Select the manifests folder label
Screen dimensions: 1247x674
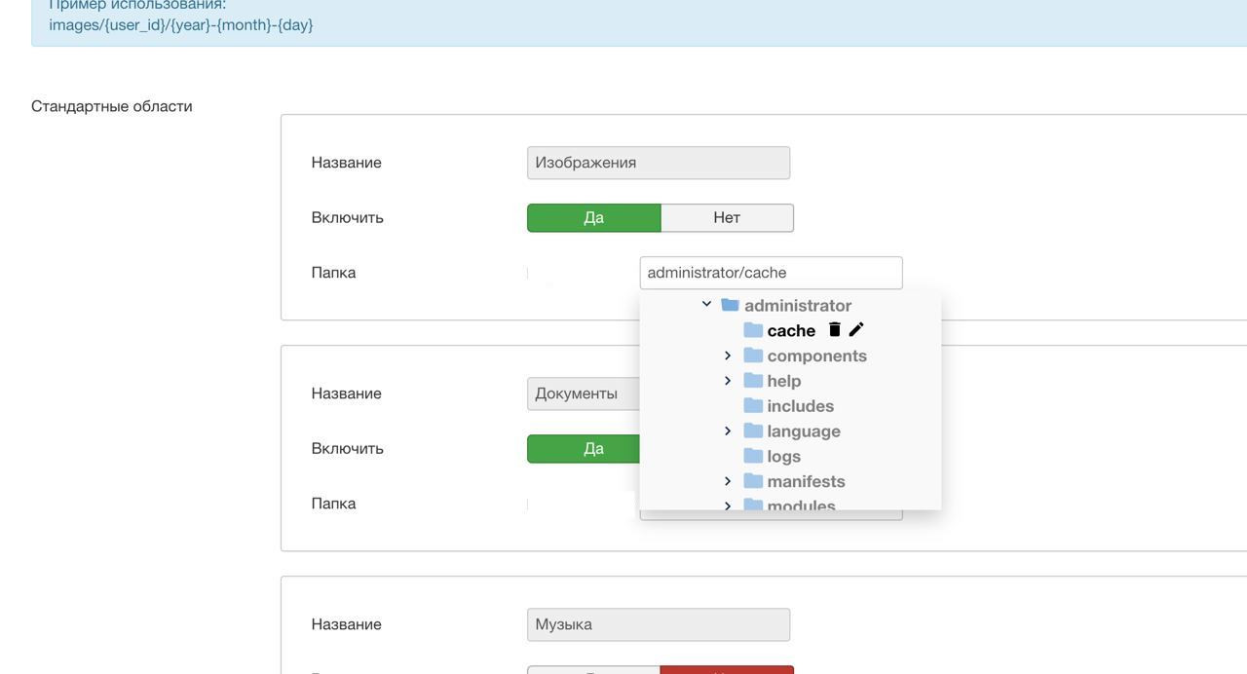pos(806,482)
